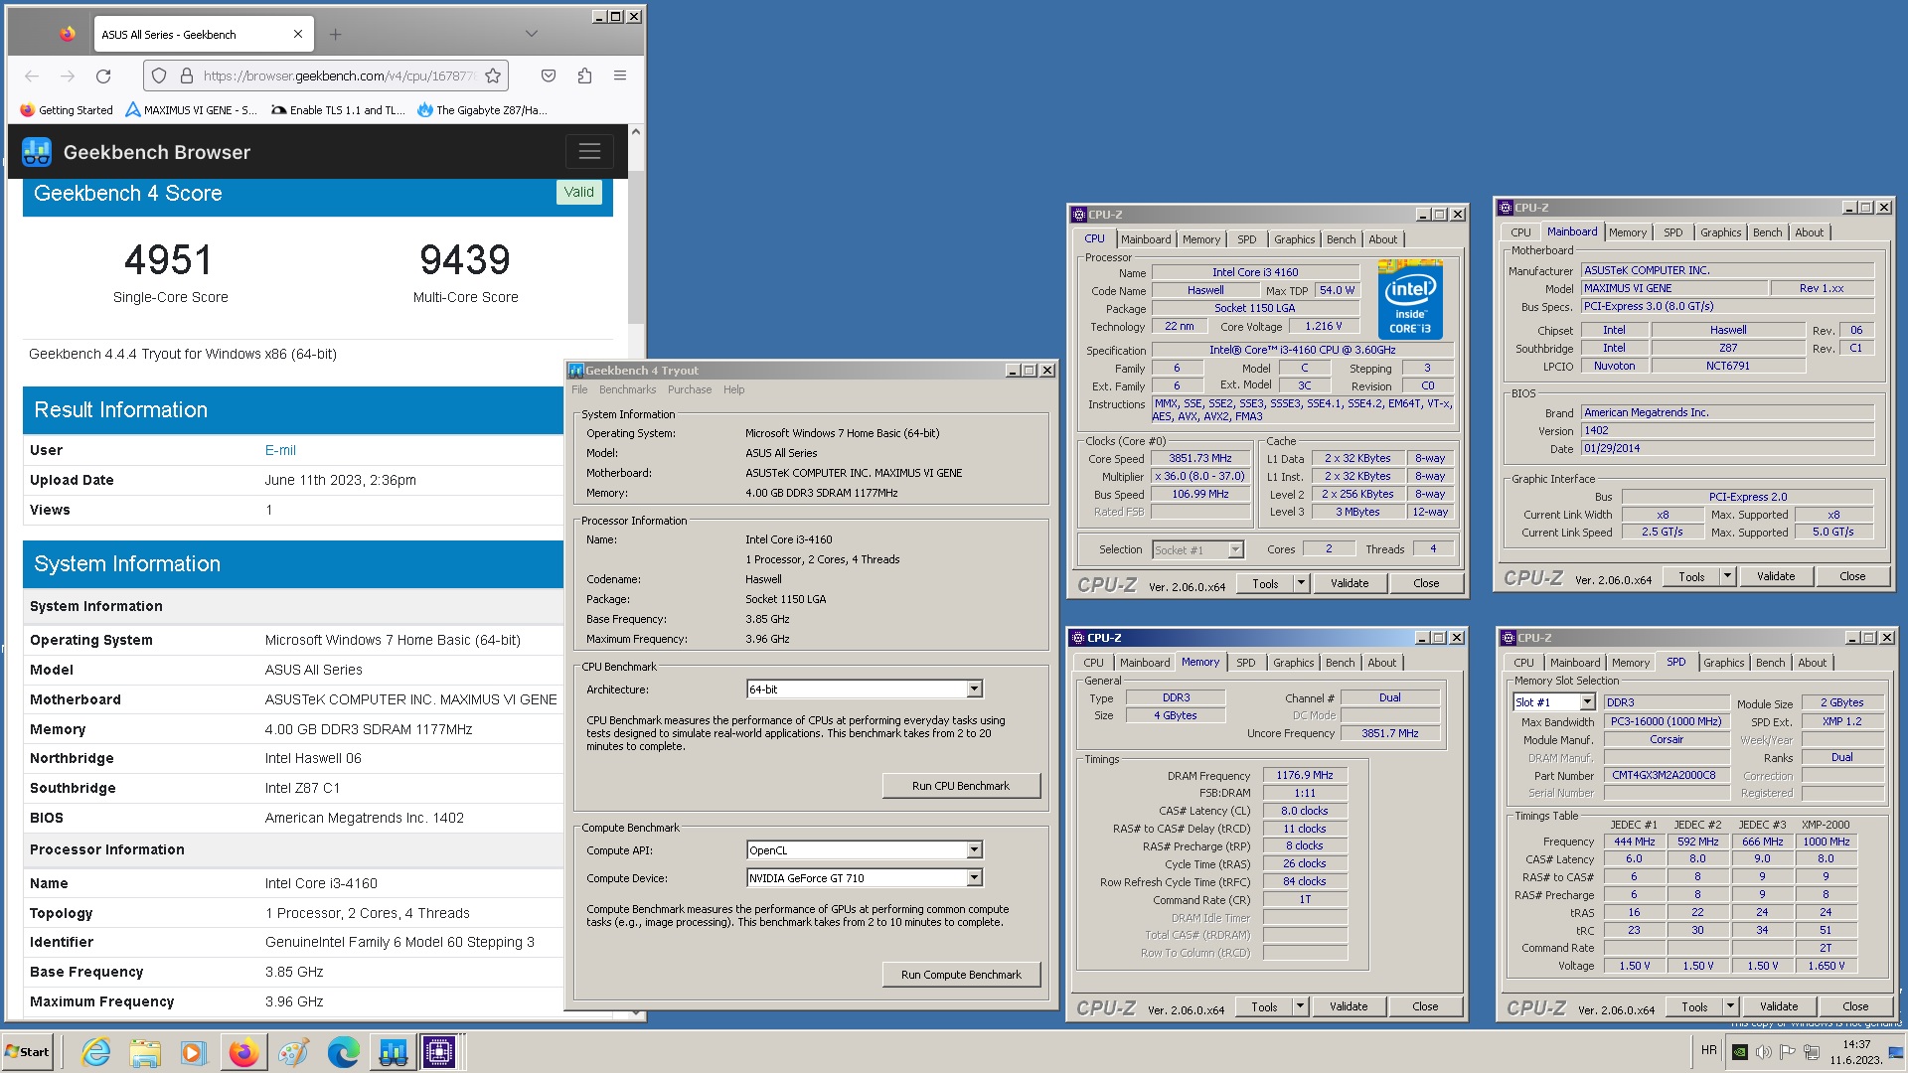
Task: Switch to Bench tab in CPU window
Action: 1341,239
